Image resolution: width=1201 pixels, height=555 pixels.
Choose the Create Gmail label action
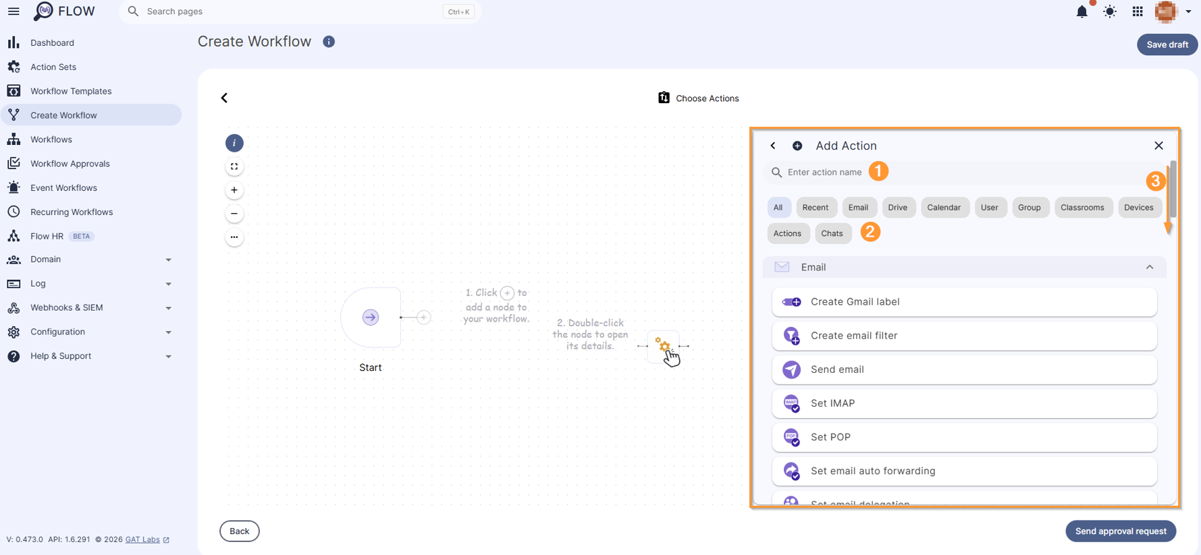[964, 302]
